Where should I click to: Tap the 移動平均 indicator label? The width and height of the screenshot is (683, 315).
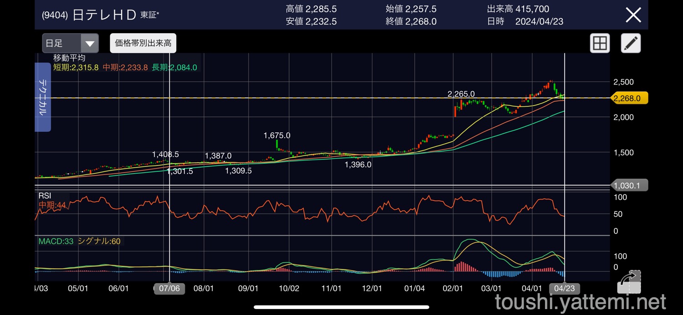tap(69, 58)
